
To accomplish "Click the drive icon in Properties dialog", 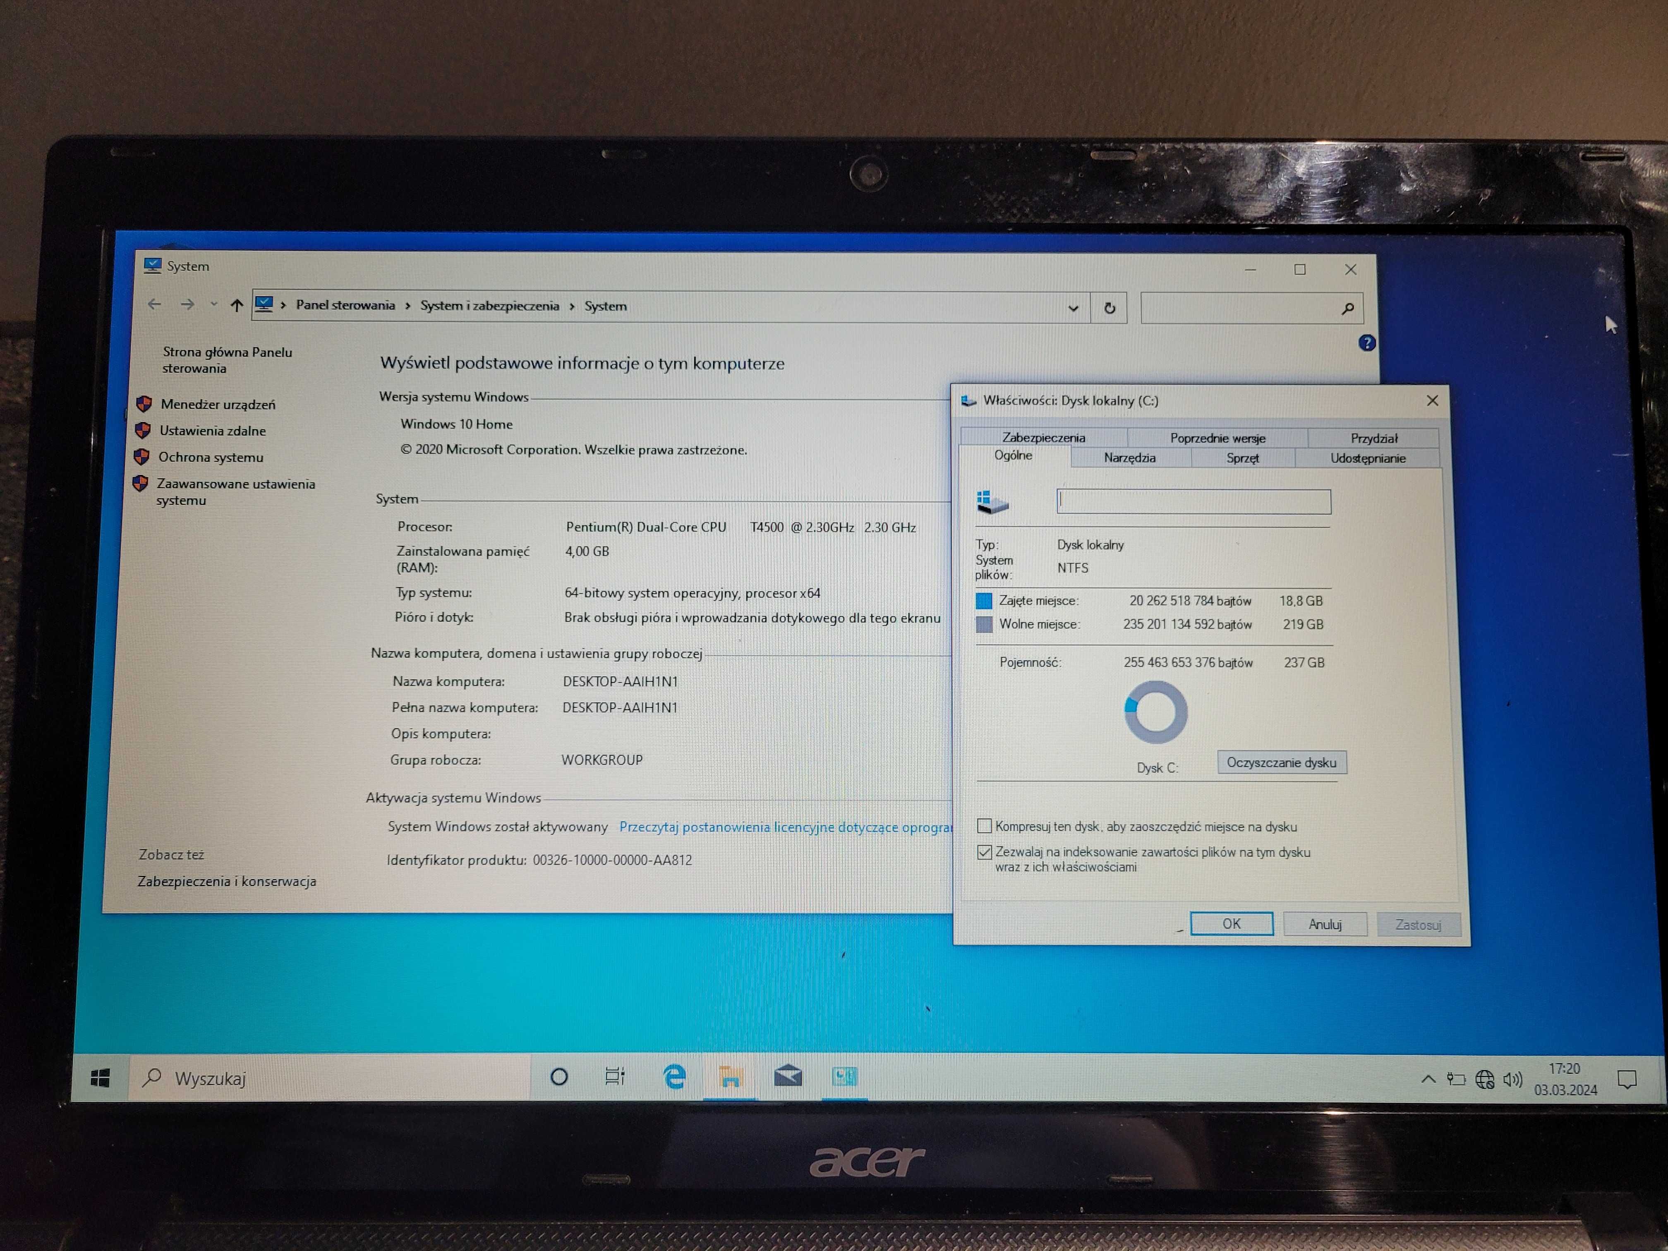I will click(992, 501).
